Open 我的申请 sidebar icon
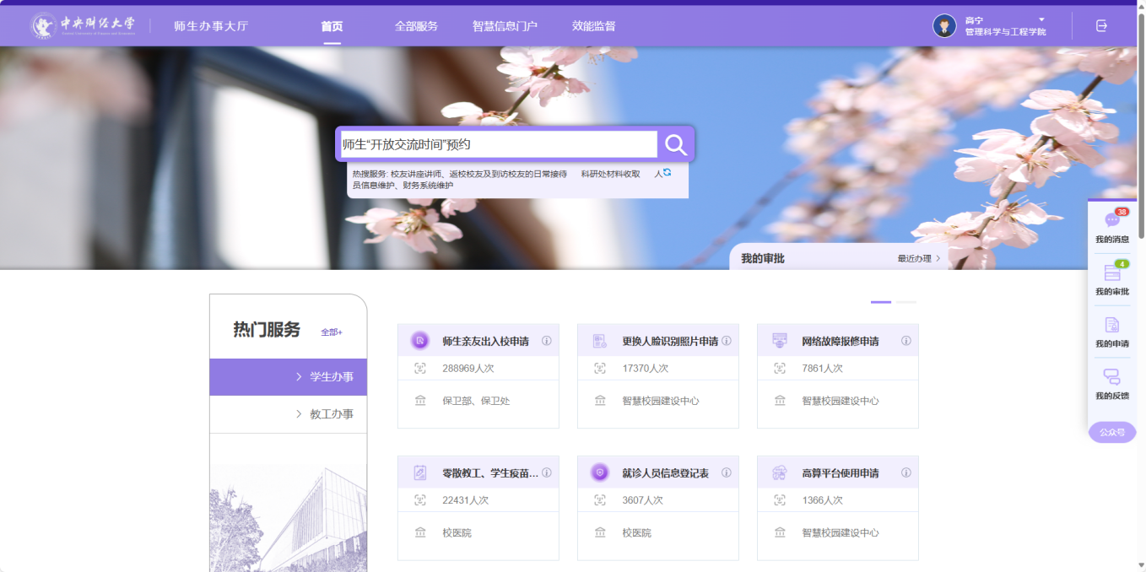 (x=1111, y=331)
